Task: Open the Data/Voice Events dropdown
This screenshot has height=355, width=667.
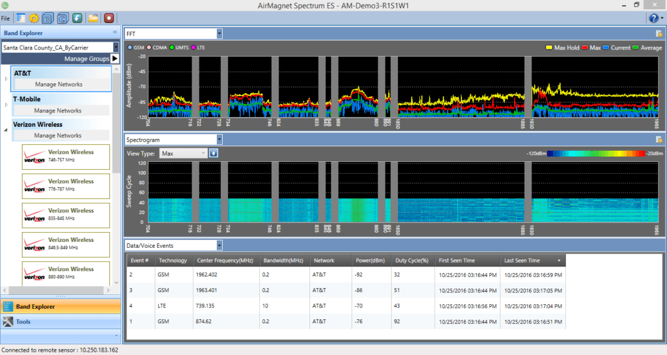Action: [x=220, y=245]
